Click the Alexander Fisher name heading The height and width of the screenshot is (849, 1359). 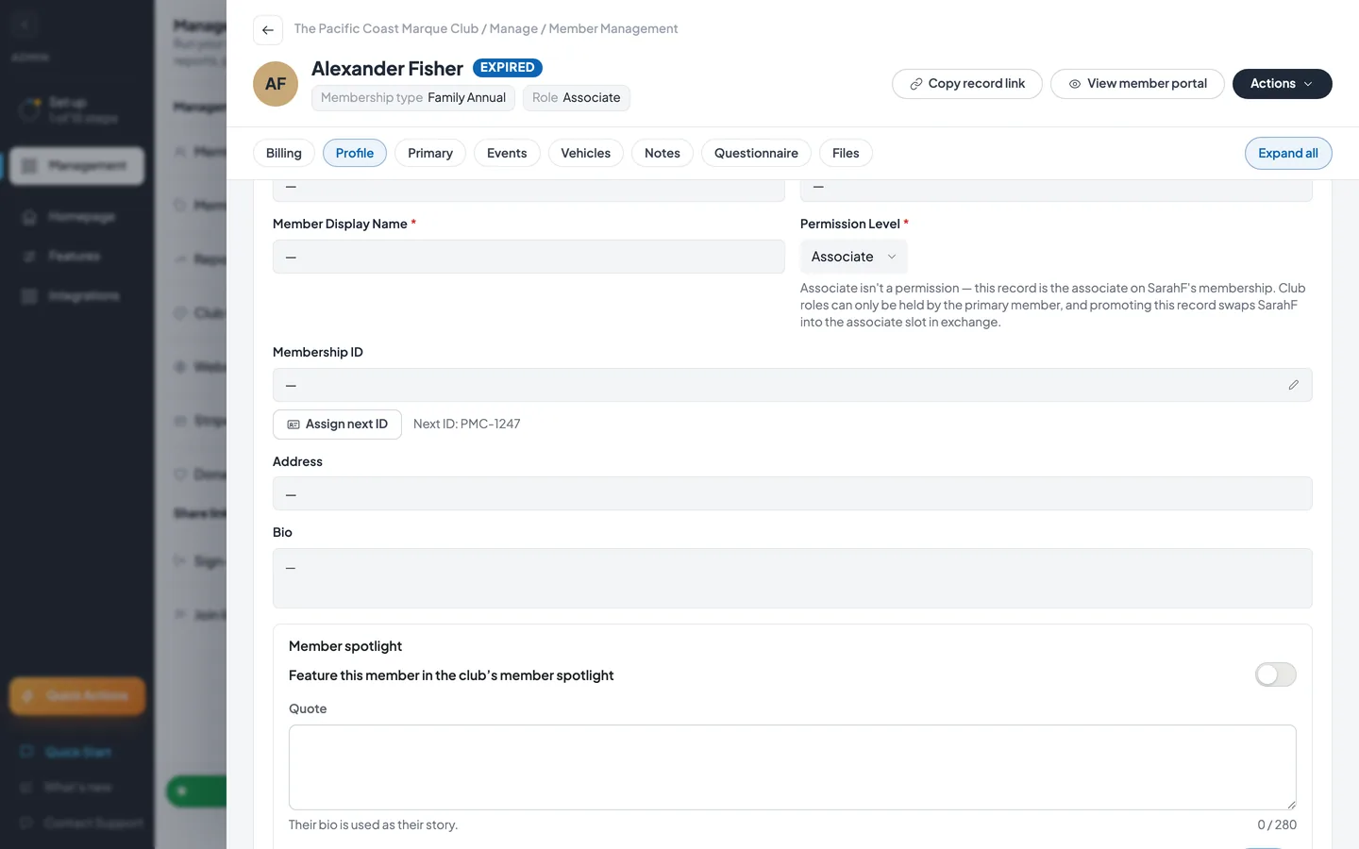pos(387,69)
